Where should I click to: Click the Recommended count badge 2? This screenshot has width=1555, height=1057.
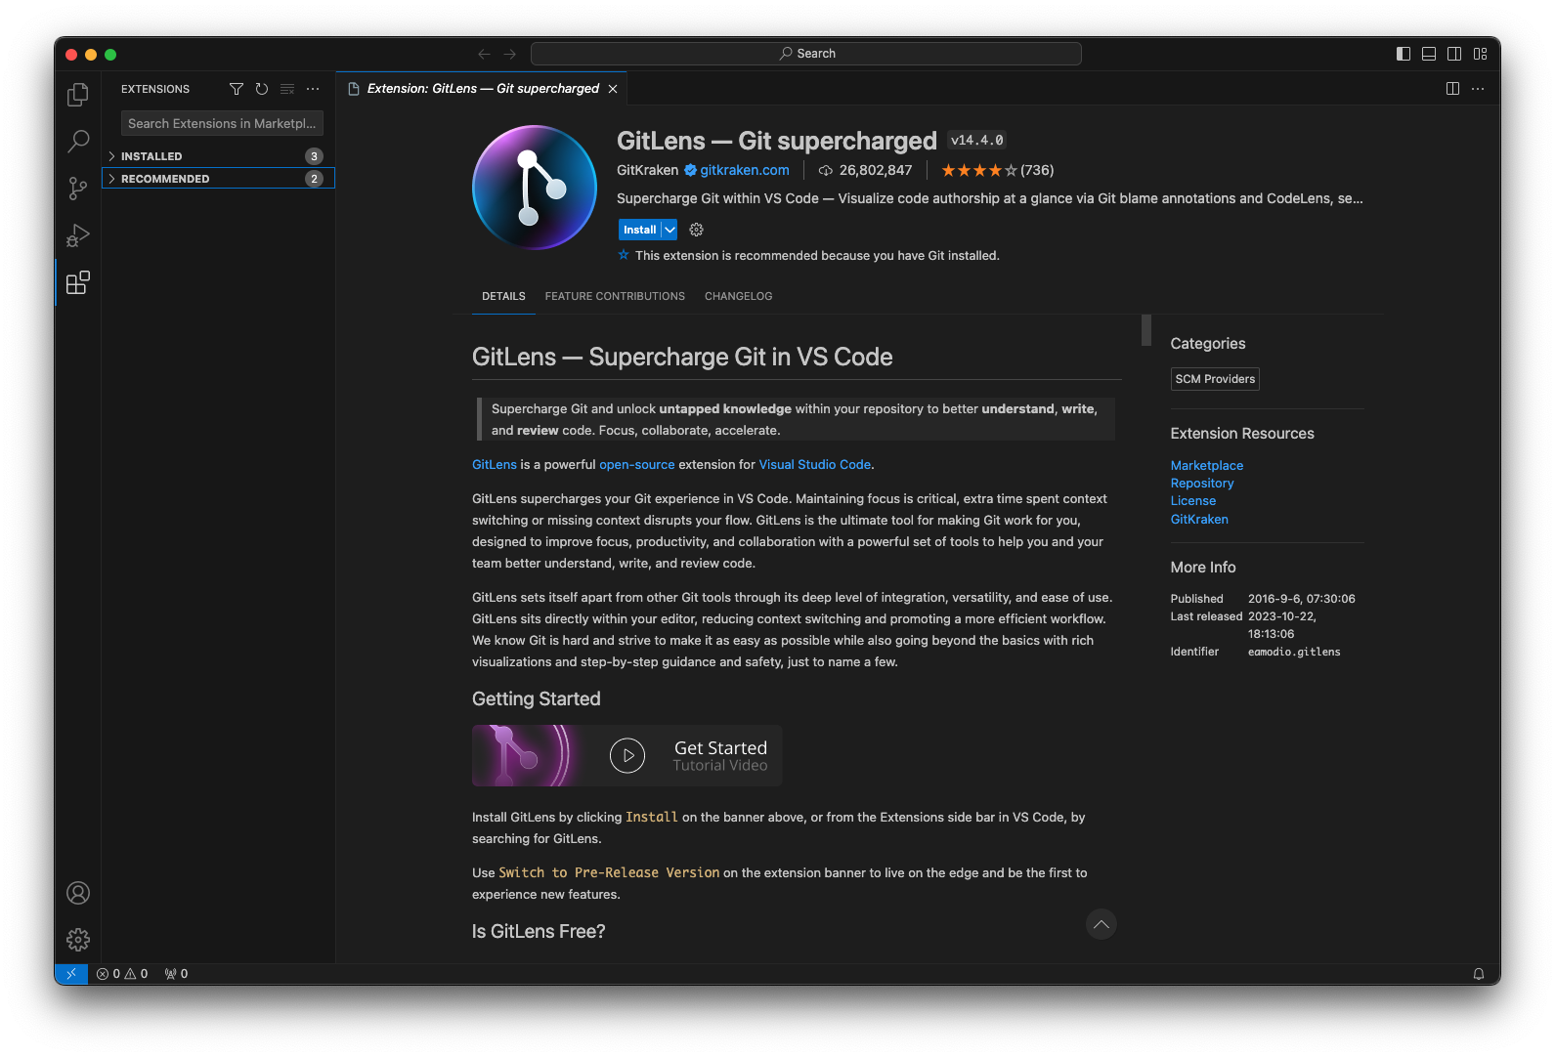tap(314, 179)
